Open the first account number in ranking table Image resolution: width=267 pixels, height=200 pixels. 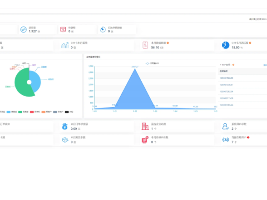pos(226,78)
